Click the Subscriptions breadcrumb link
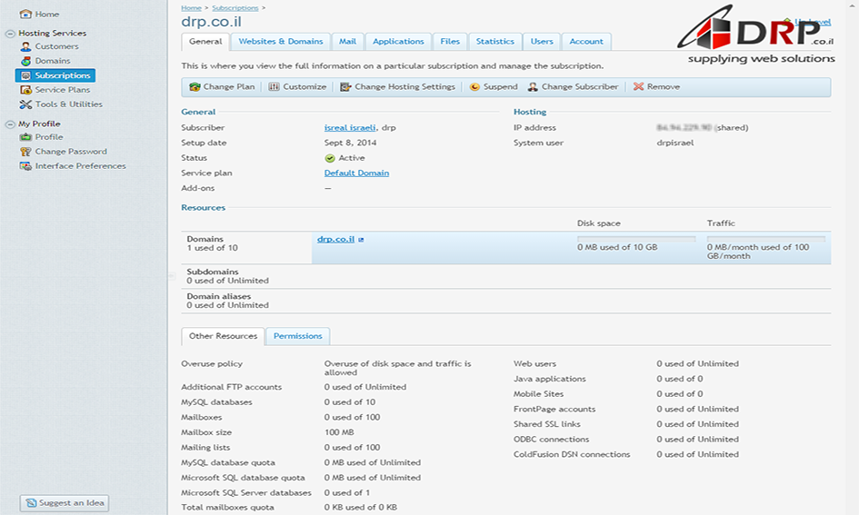The image size is (859, 515). [235, 7]
